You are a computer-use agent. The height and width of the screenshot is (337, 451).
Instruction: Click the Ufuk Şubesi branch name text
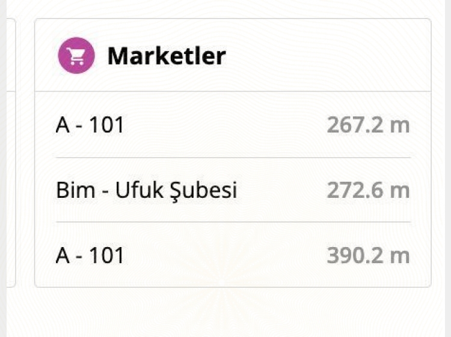coord(176,191)
